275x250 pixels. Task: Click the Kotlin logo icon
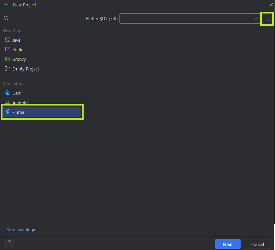pos(7,49)
